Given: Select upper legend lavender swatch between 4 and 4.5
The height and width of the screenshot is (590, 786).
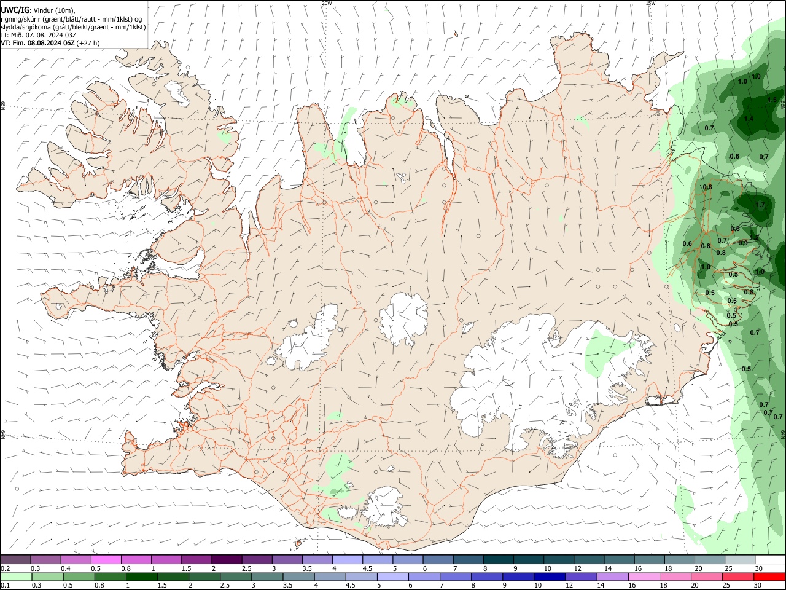Looking at the screenshot, I should (x=347, y=559).
